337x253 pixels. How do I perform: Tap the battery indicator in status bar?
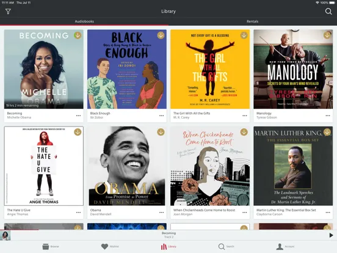click(332, 2)
